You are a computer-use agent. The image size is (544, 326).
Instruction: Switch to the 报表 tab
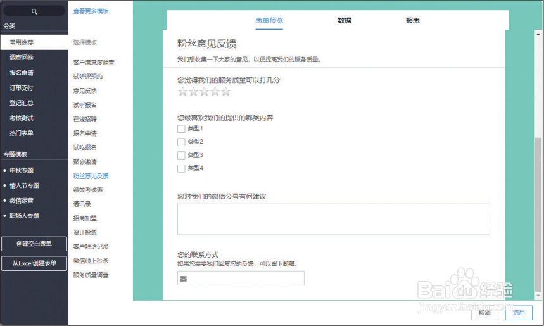click(x=413, y=20)
